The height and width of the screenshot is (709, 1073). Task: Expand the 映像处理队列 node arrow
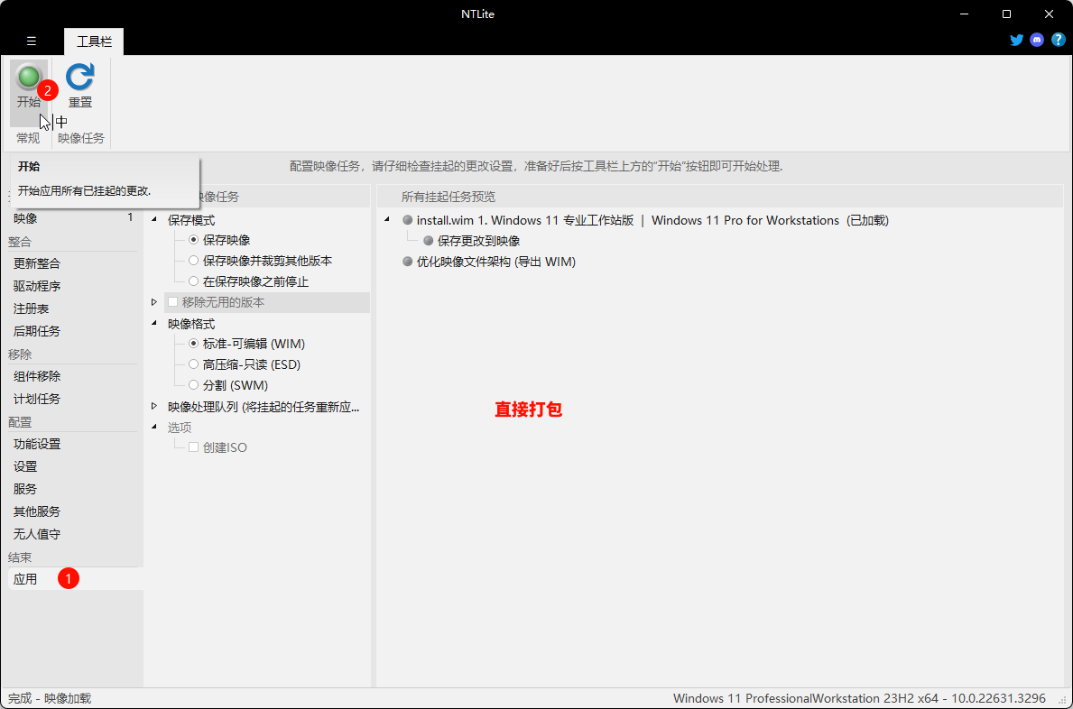click(154, 406)
